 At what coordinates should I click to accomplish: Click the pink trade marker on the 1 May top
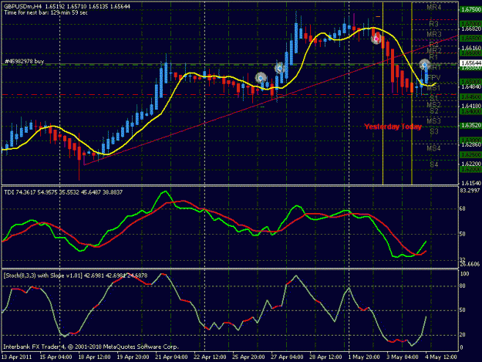[376, 39]
